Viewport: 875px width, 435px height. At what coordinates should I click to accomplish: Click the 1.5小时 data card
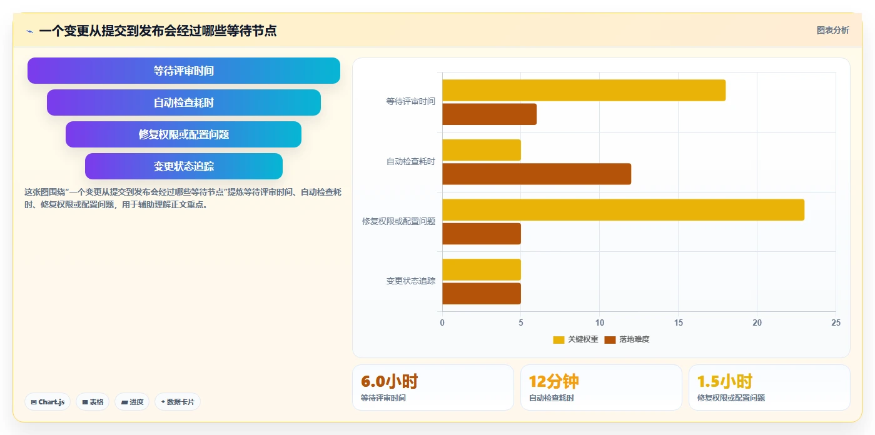tap(769, 387)
